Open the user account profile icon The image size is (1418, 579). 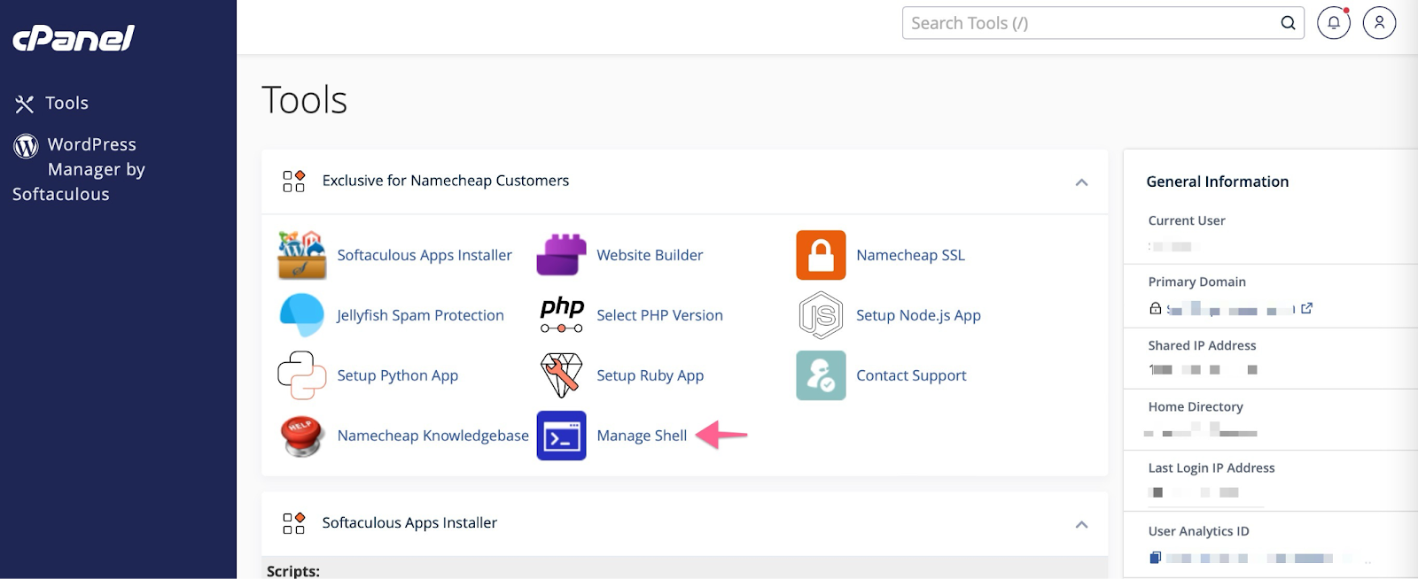(1379, 23)
